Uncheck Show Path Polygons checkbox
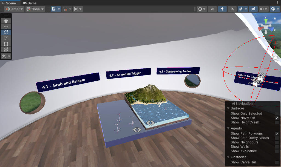The height and width of the screenshot is (167, 281). [x=277, y=134]
